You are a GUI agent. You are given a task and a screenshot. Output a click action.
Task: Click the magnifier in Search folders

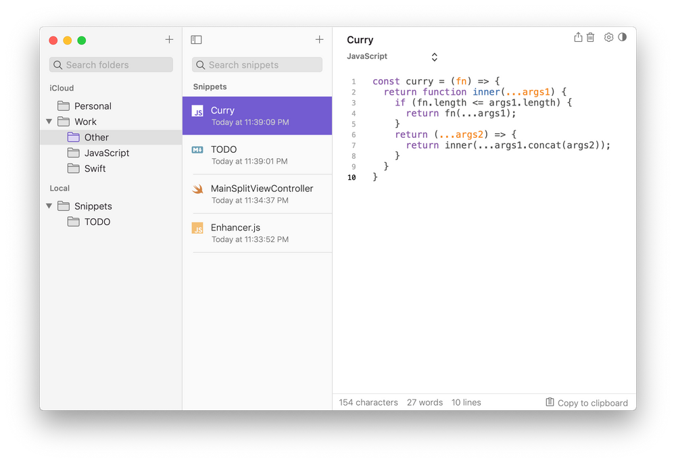point(57,65)
